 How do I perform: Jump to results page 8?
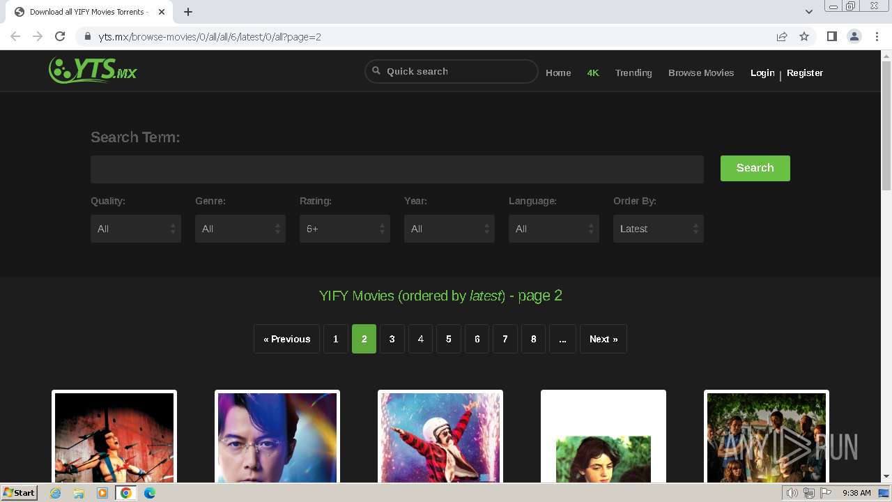(533, 339)
